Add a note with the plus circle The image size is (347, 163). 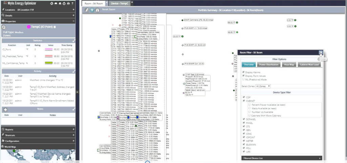pyautogui.click(x=5, y=110)
